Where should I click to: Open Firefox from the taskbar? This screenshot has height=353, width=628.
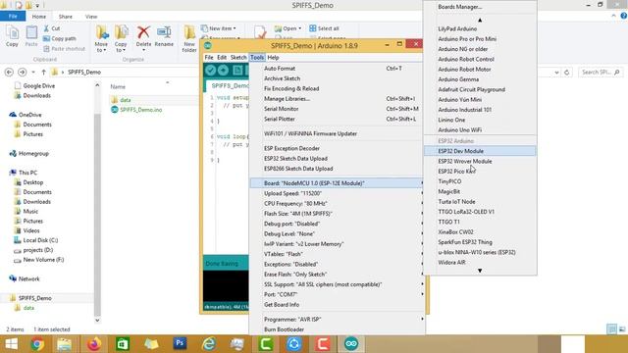click(94, 344)
